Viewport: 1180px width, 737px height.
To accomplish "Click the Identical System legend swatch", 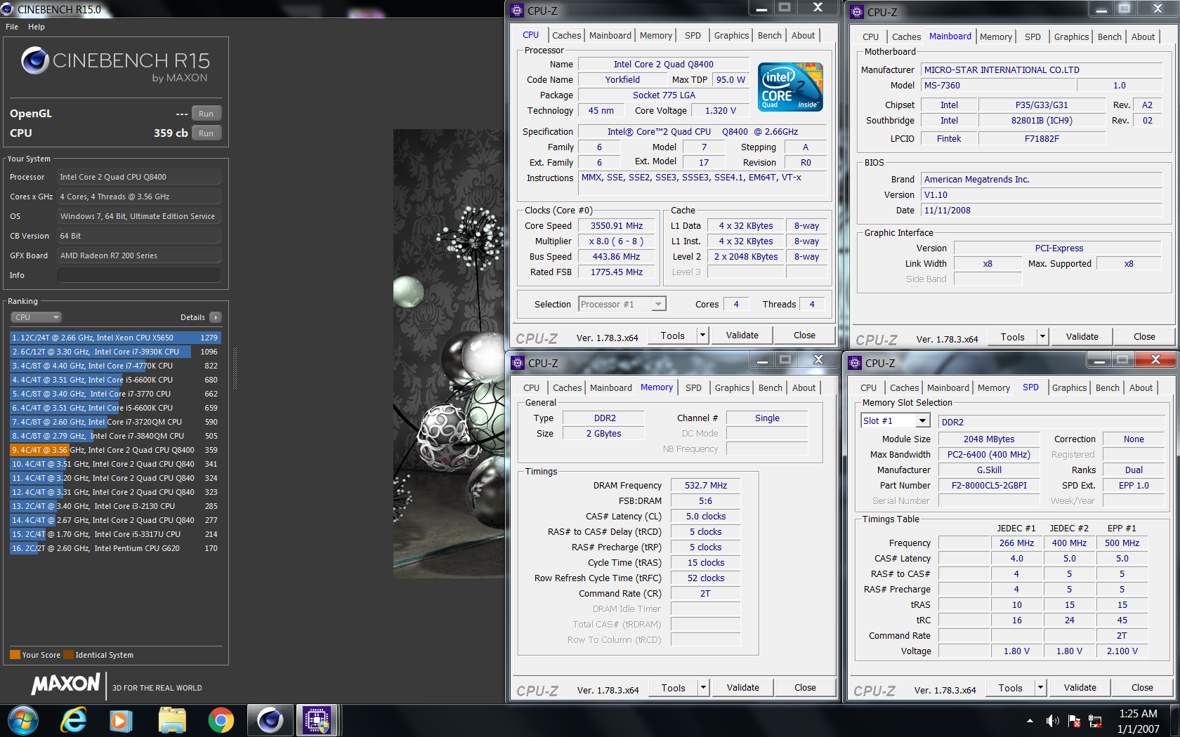I will click(68, 655).
